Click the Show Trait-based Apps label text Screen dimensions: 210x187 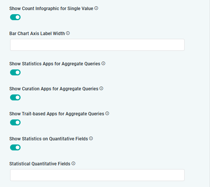click(57, 114)
